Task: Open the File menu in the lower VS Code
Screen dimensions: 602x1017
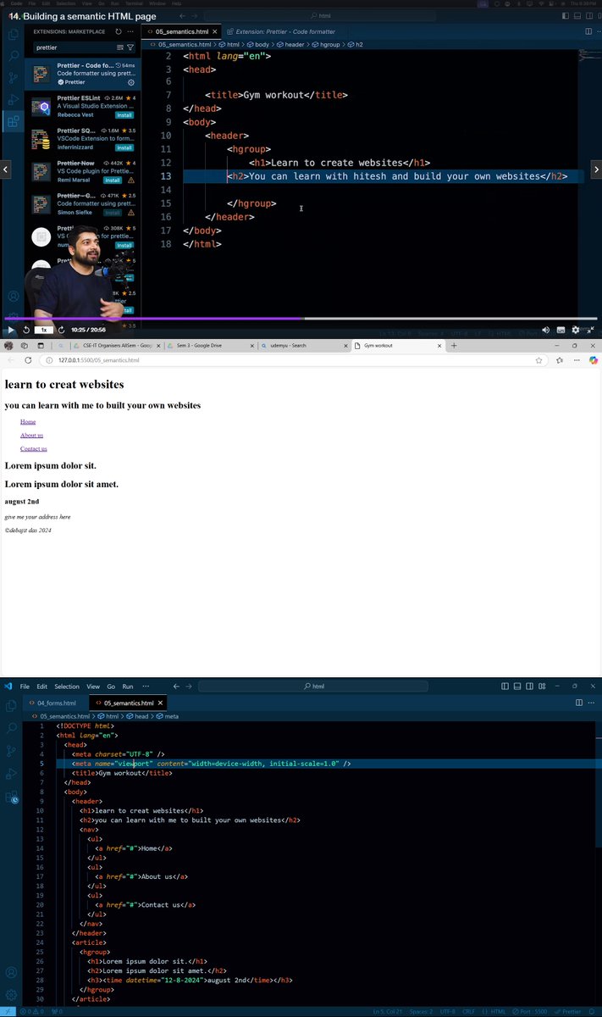Action: [x=25, y=686]
